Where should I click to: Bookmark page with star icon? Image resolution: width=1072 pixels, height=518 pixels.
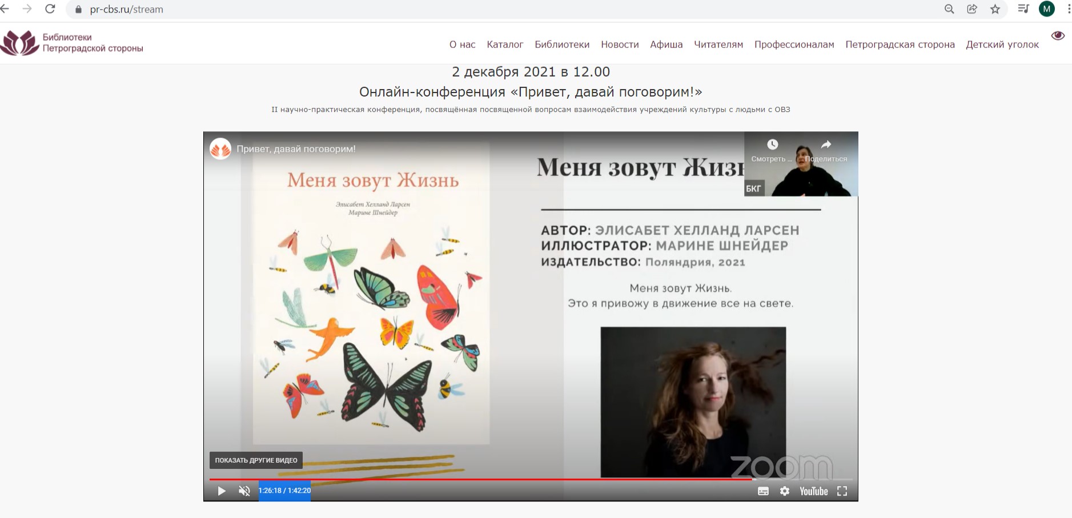[x=995, y=9]
